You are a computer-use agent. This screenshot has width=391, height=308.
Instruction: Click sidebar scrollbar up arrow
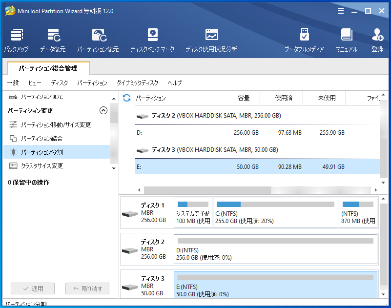point(114,99)
